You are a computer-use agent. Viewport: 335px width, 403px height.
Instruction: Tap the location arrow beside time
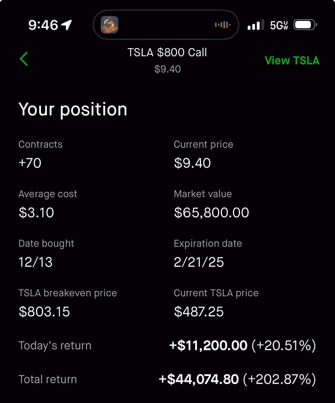66,25
